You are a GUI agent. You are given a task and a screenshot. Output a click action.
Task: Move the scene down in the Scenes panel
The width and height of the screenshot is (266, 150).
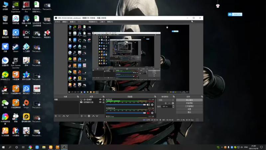tap(67, 116)
